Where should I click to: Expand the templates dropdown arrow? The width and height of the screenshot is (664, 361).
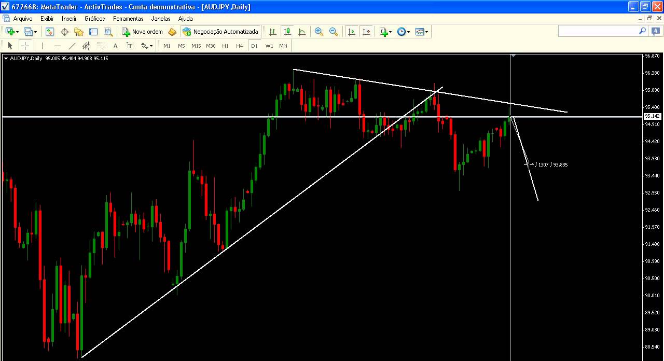tap(427, 32)
